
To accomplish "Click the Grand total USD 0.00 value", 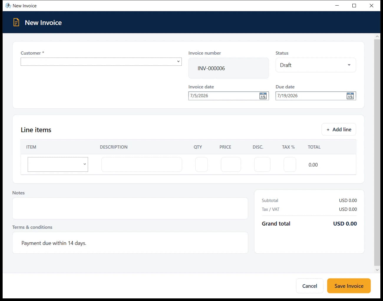I will point(345,223).
